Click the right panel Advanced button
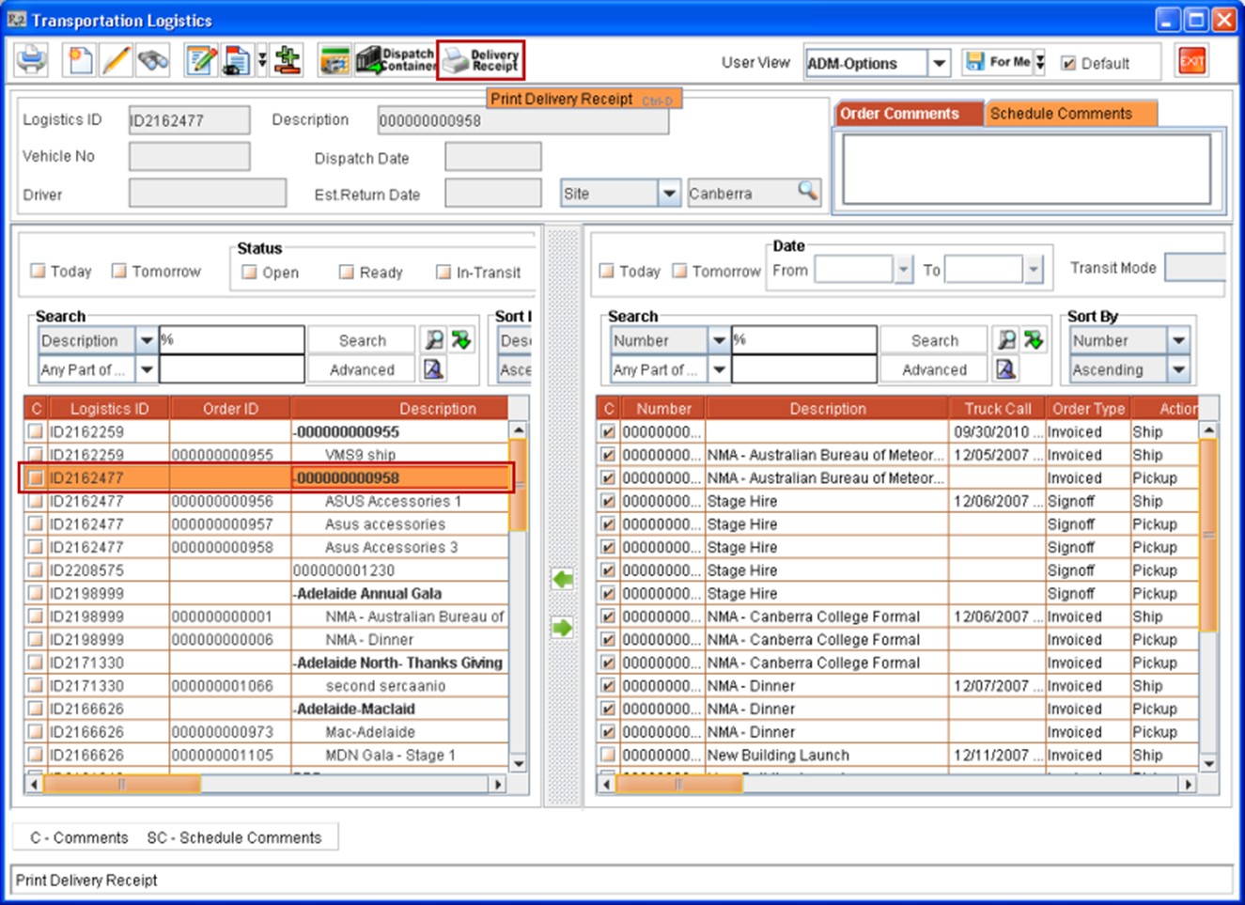This screenshot has height=905, width=1245. [934, 369]
